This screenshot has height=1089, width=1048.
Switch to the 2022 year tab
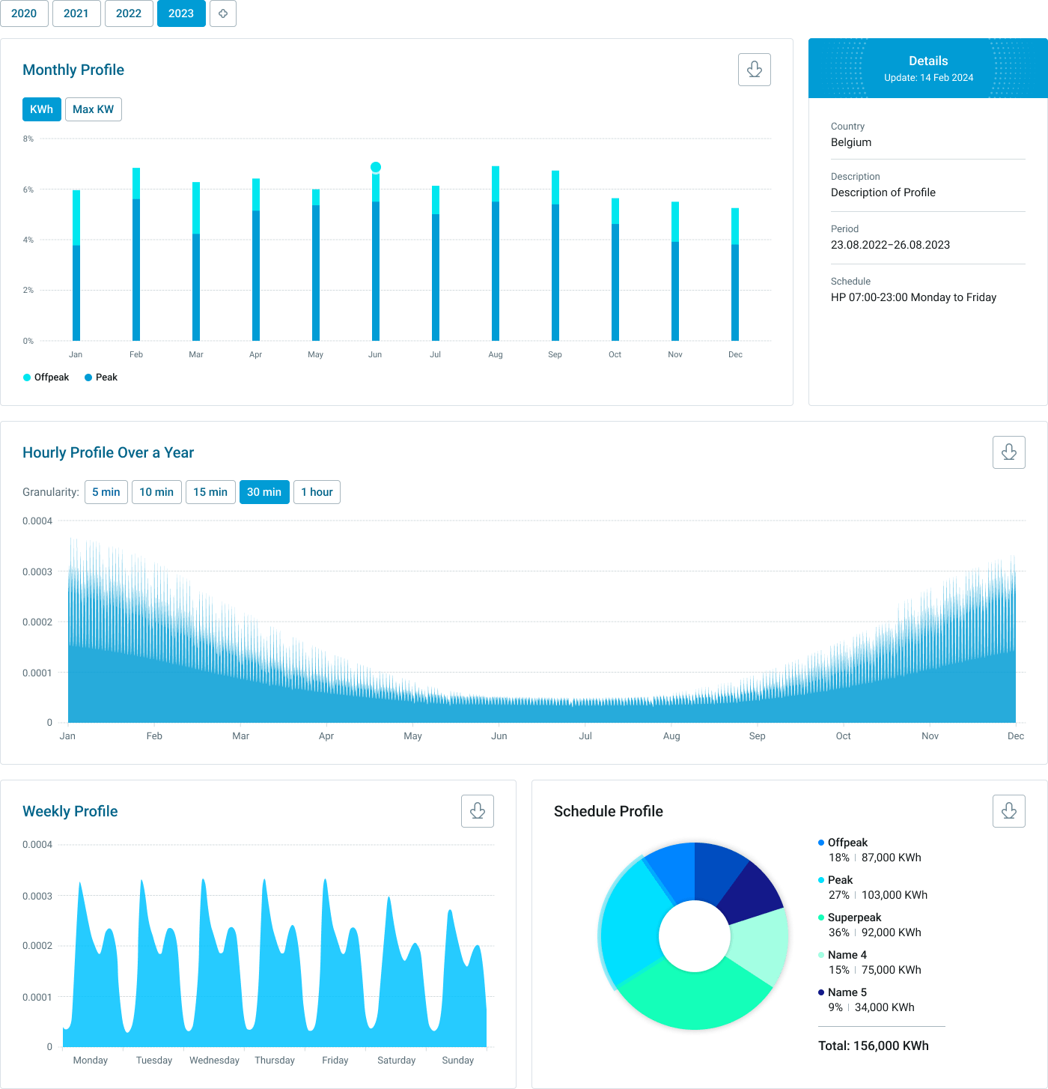coord(129,13)
